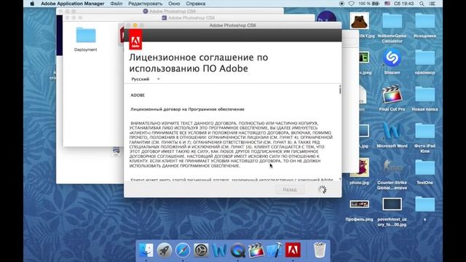Select the Counter-Strike Global Offensive desktop icon
Image resolution: width=466 pixels, height=262 pixels.
click(x=392, y=174)
